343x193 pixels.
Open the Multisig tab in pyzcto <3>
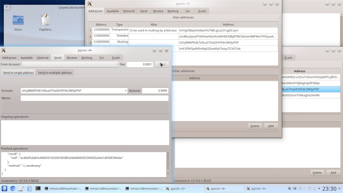point(173,11)
